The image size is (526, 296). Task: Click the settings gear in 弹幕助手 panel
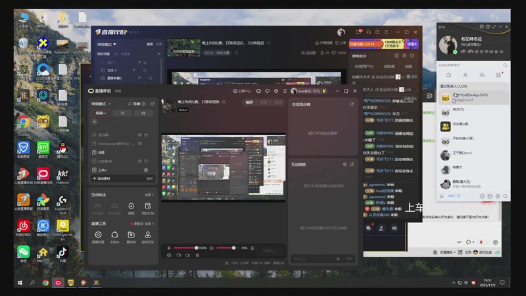404,56
